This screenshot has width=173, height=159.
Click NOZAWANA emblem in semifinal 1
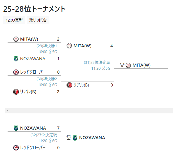point(16,59)
